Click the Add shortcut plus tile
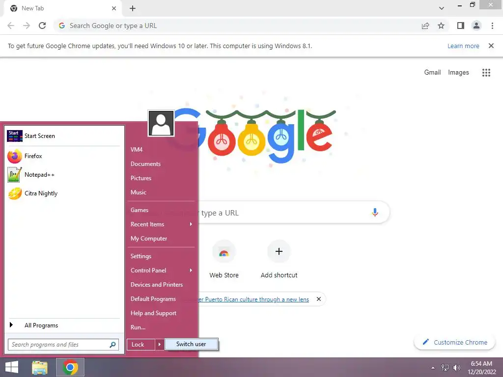 (279, 260)
